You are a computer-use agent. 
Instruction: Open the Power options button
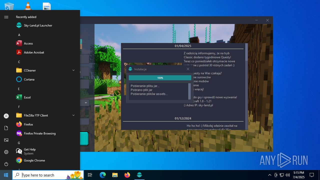coord(6,164)
